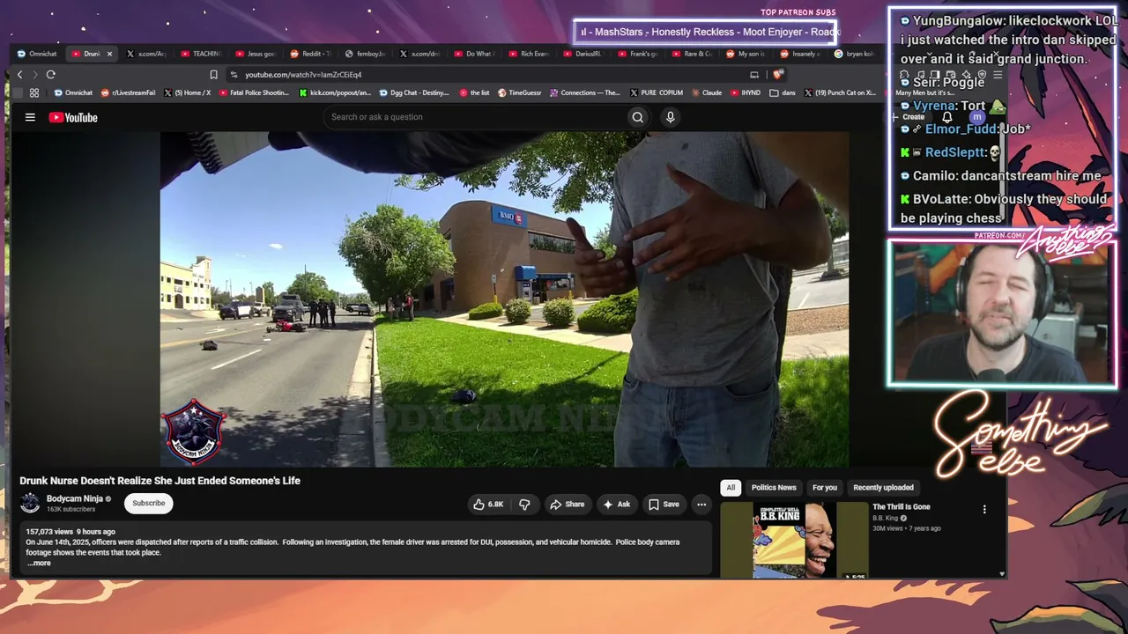
Task: Open the Bodycam Ninja channel name link
Action: point(75,498)
